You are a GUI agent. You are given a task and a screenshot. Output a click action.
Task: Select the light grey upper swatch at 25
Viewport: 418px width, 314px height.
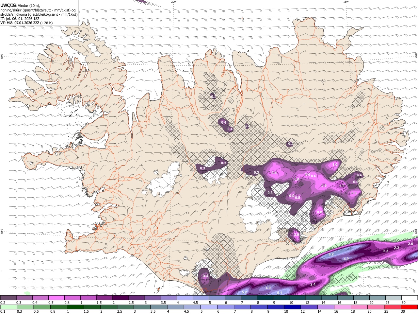pyautogui.click(x=394, y=298)
